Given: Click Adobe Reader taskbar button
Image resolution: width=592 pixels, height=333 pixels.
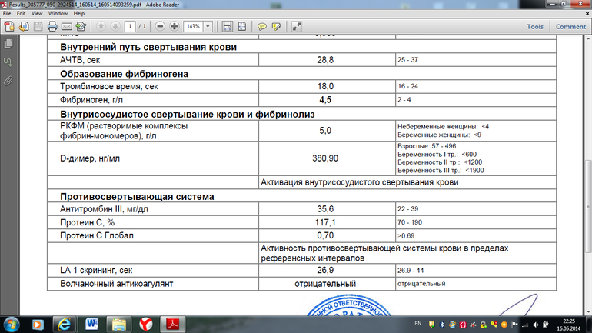Looking at the screenshot, I should (x=172, y=325).
